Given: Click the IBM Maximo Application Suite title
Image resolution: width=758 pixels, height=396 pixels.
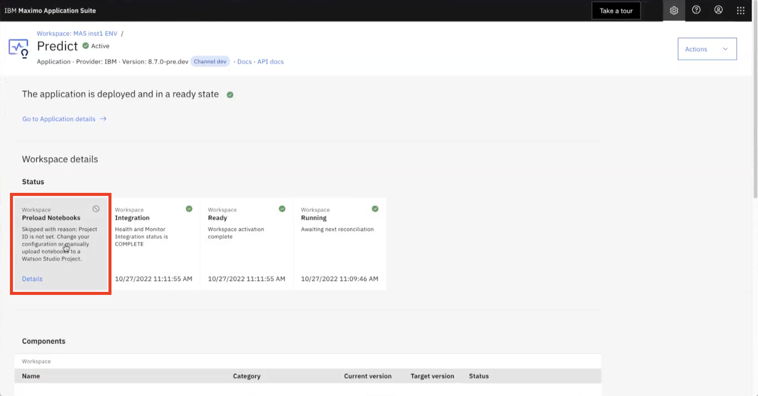Looking at the screenshot, I should pos(50,11).
